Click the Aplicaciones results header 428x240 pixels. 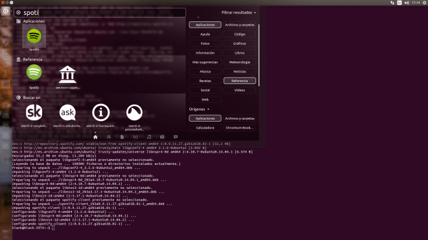point(30,21)
